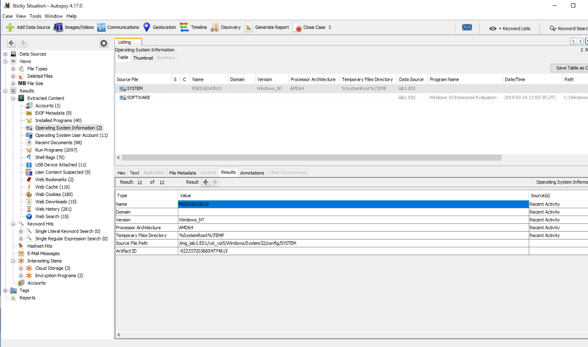Screen dimensions: 588x347
Task: Go to previous result arrow
Action: point(206,182)
